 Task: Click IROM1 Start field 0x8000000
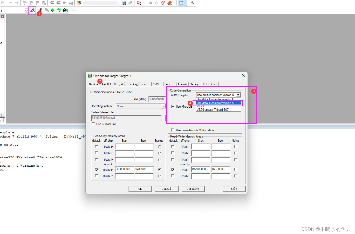(x=125, y=169)
